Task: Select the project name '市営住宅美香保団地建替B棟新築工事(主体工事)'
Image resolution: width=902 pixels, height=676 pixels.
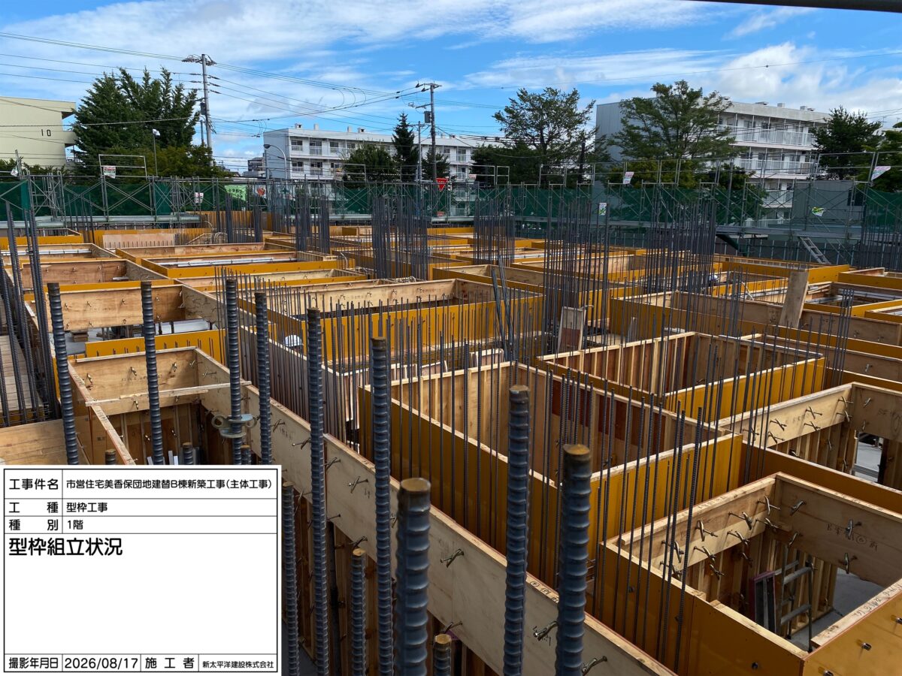Action: 169,484
